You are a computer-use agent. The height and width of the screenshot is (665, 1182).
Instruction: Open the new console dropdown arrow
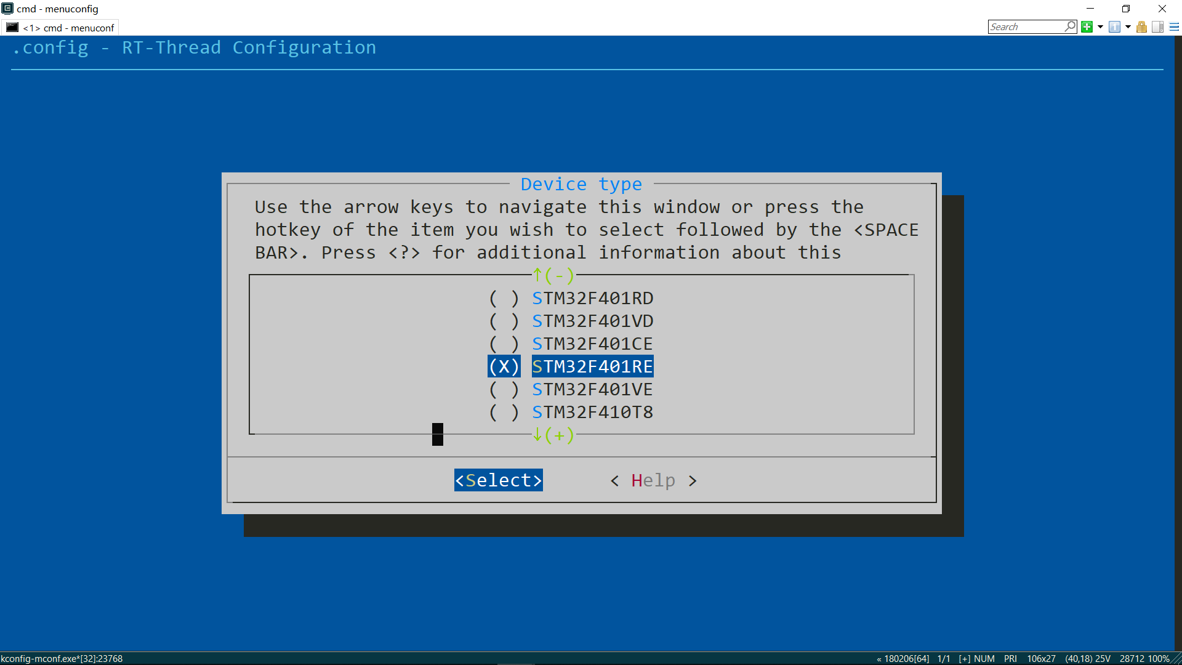(x=1100, y=26)
